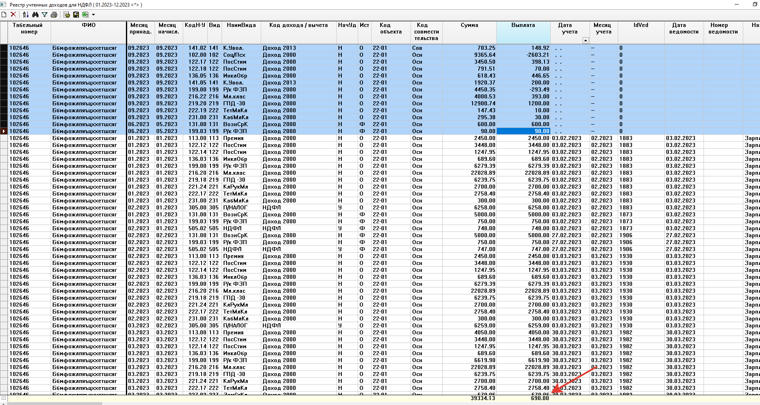
Task: Click the horizontal scrollbar thumb at bottom
Action: pos(55,403)
